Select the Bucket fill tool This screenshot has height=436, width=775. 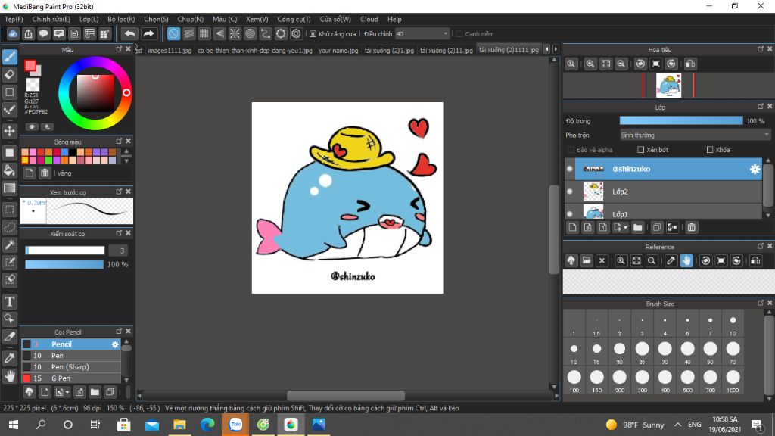tap(9, 170)
